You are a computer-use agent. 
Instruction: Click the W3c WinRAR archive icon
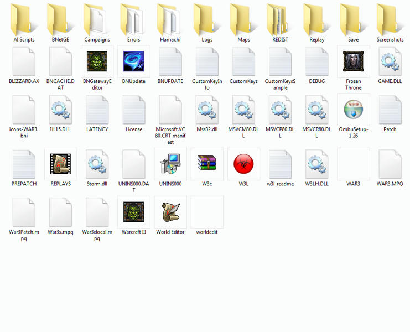(x=207, y=163)
